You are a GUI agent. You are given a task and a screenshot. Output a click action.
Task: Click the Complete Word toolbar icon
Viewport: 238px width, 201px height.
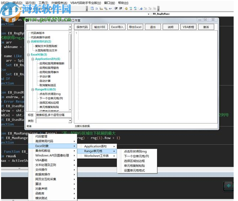click(x=110, y=8)
